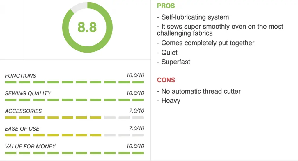
Task: Click the ACCESSORIES label
Action: click(x=23, y=111)
